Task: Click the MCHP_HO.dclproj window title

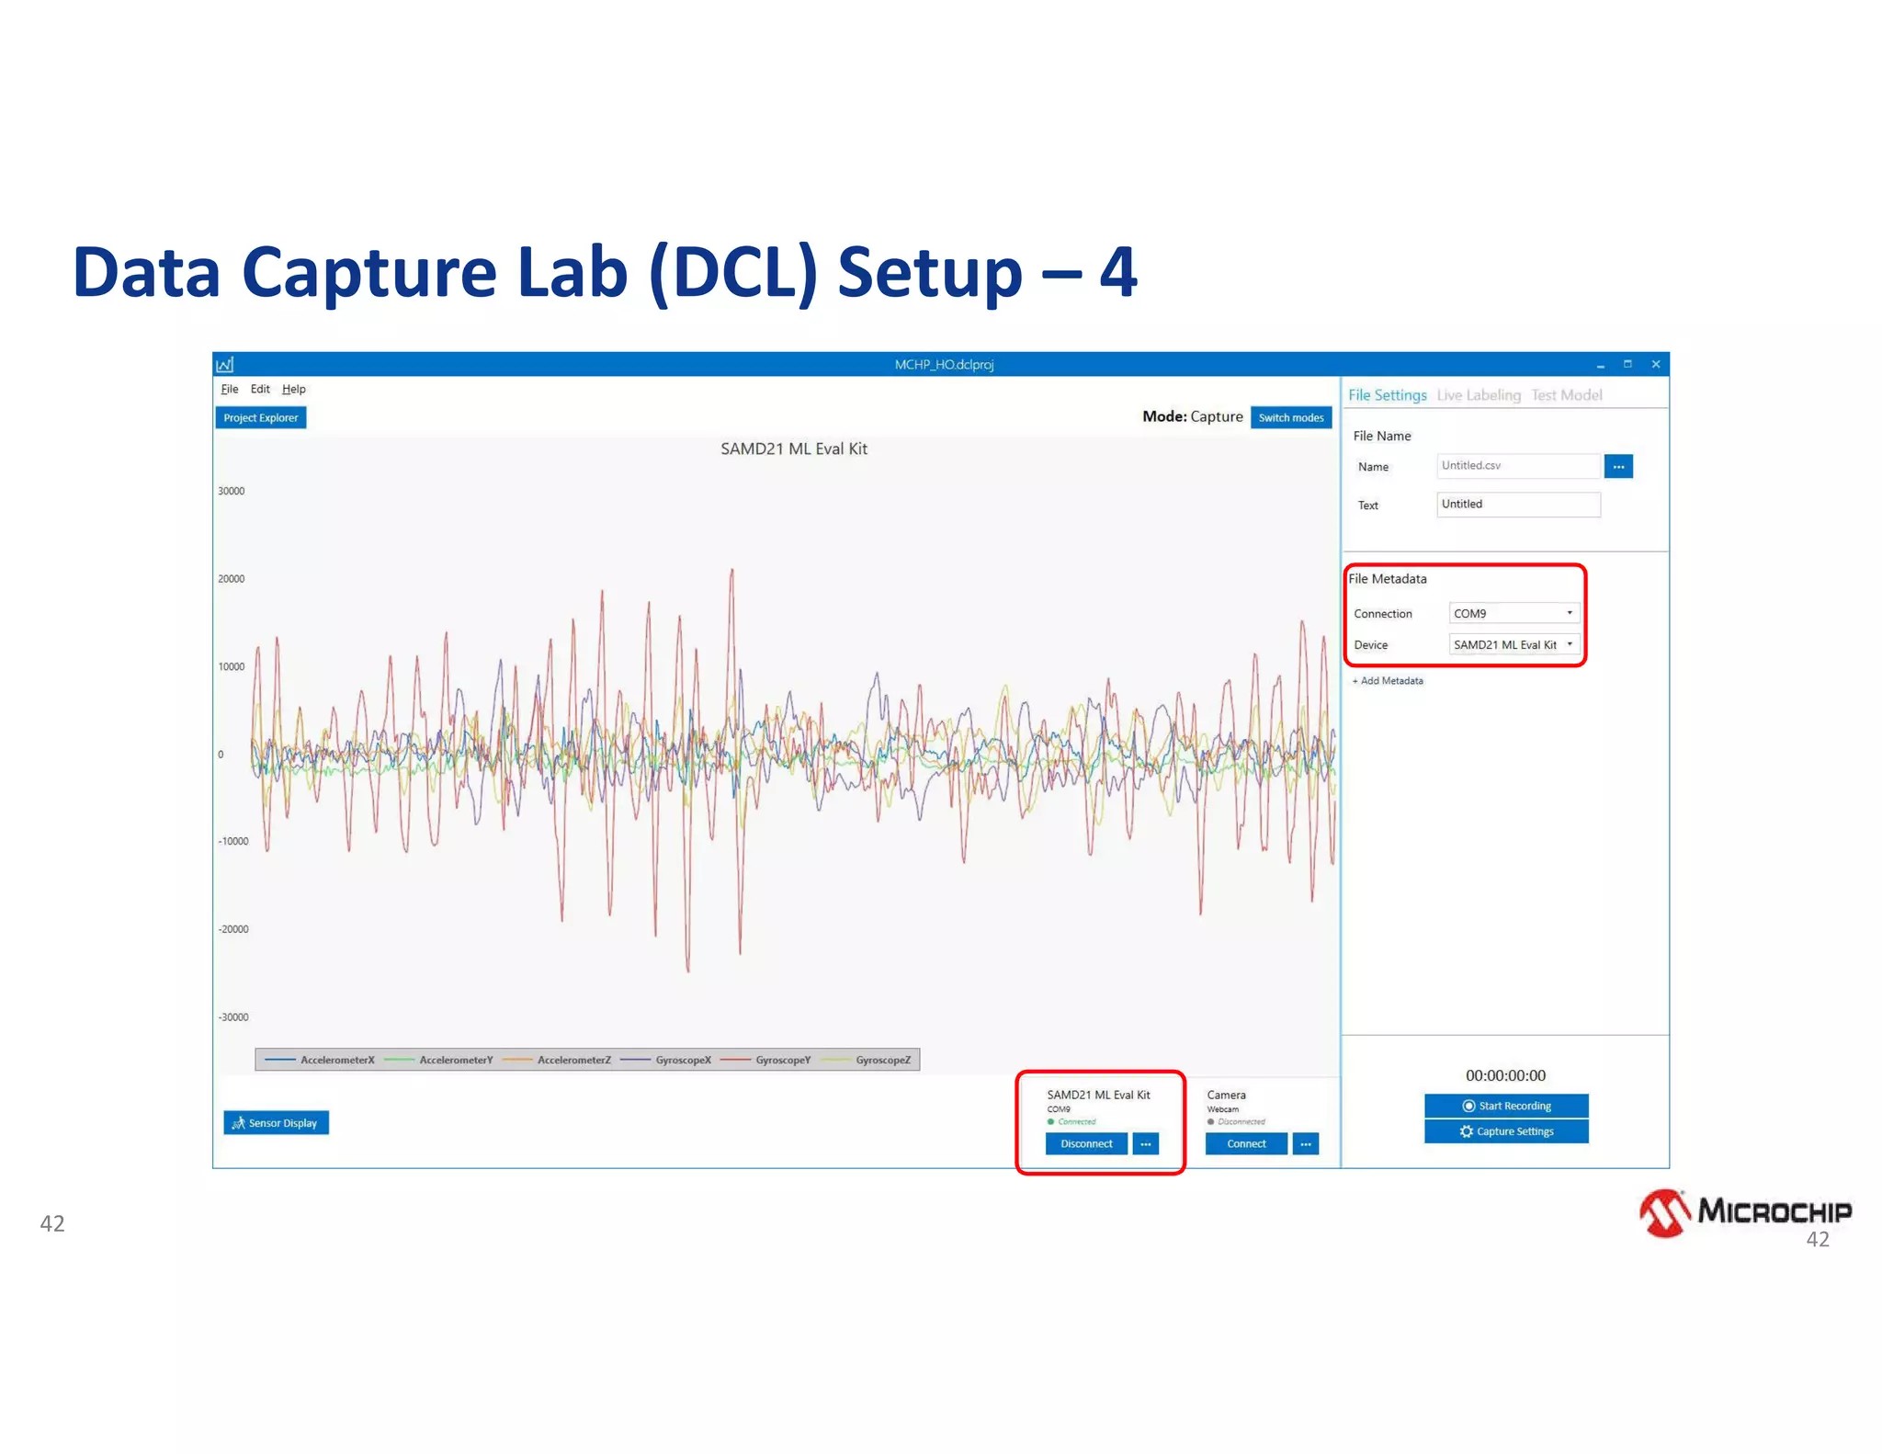Action: coord(944,365)
